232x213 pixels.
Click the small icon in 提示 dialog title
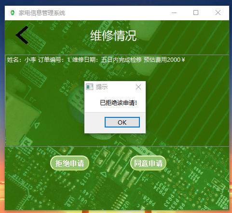coord(89,87)
